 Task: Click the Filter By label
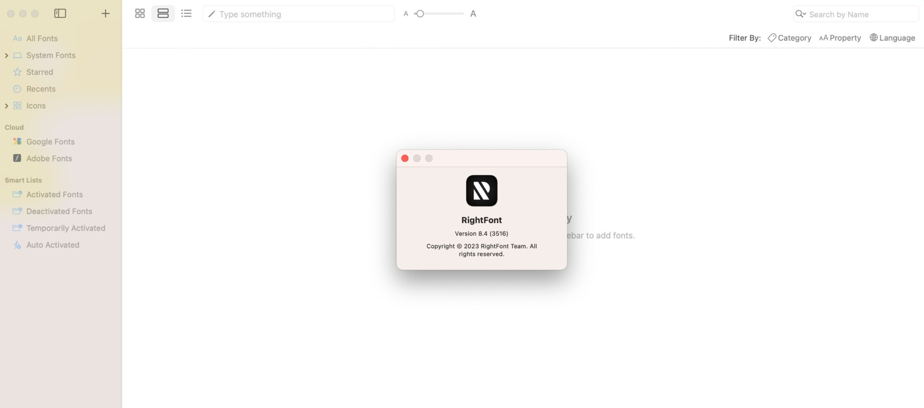(745, 38)
